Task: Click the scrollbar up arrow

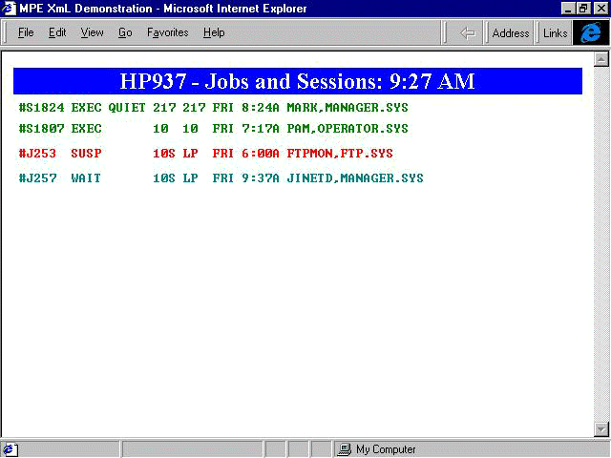Action: (601, 60)
